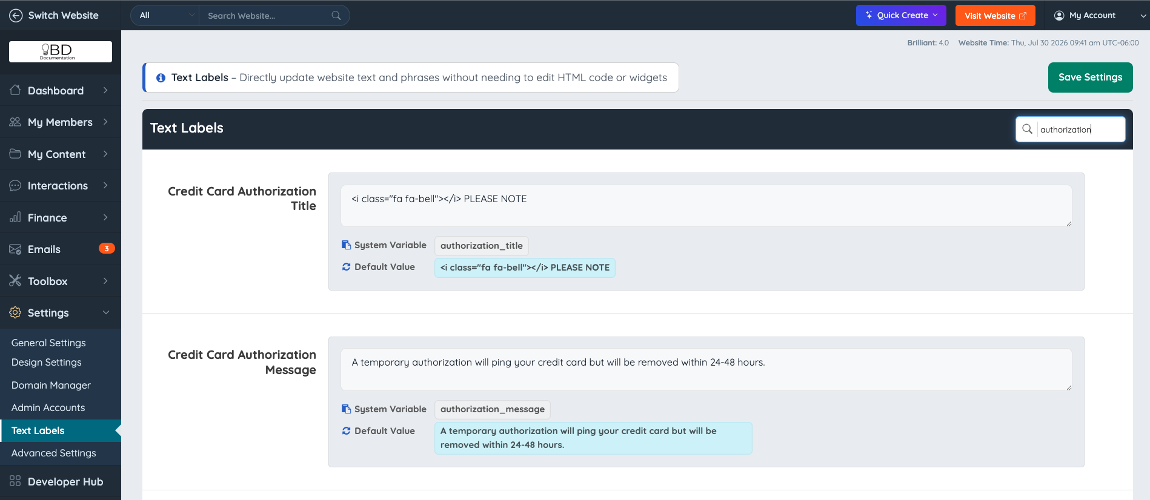Click the BD Documentation logo
This screenshot has width=1150, height=500.
(x=61, y=51)
